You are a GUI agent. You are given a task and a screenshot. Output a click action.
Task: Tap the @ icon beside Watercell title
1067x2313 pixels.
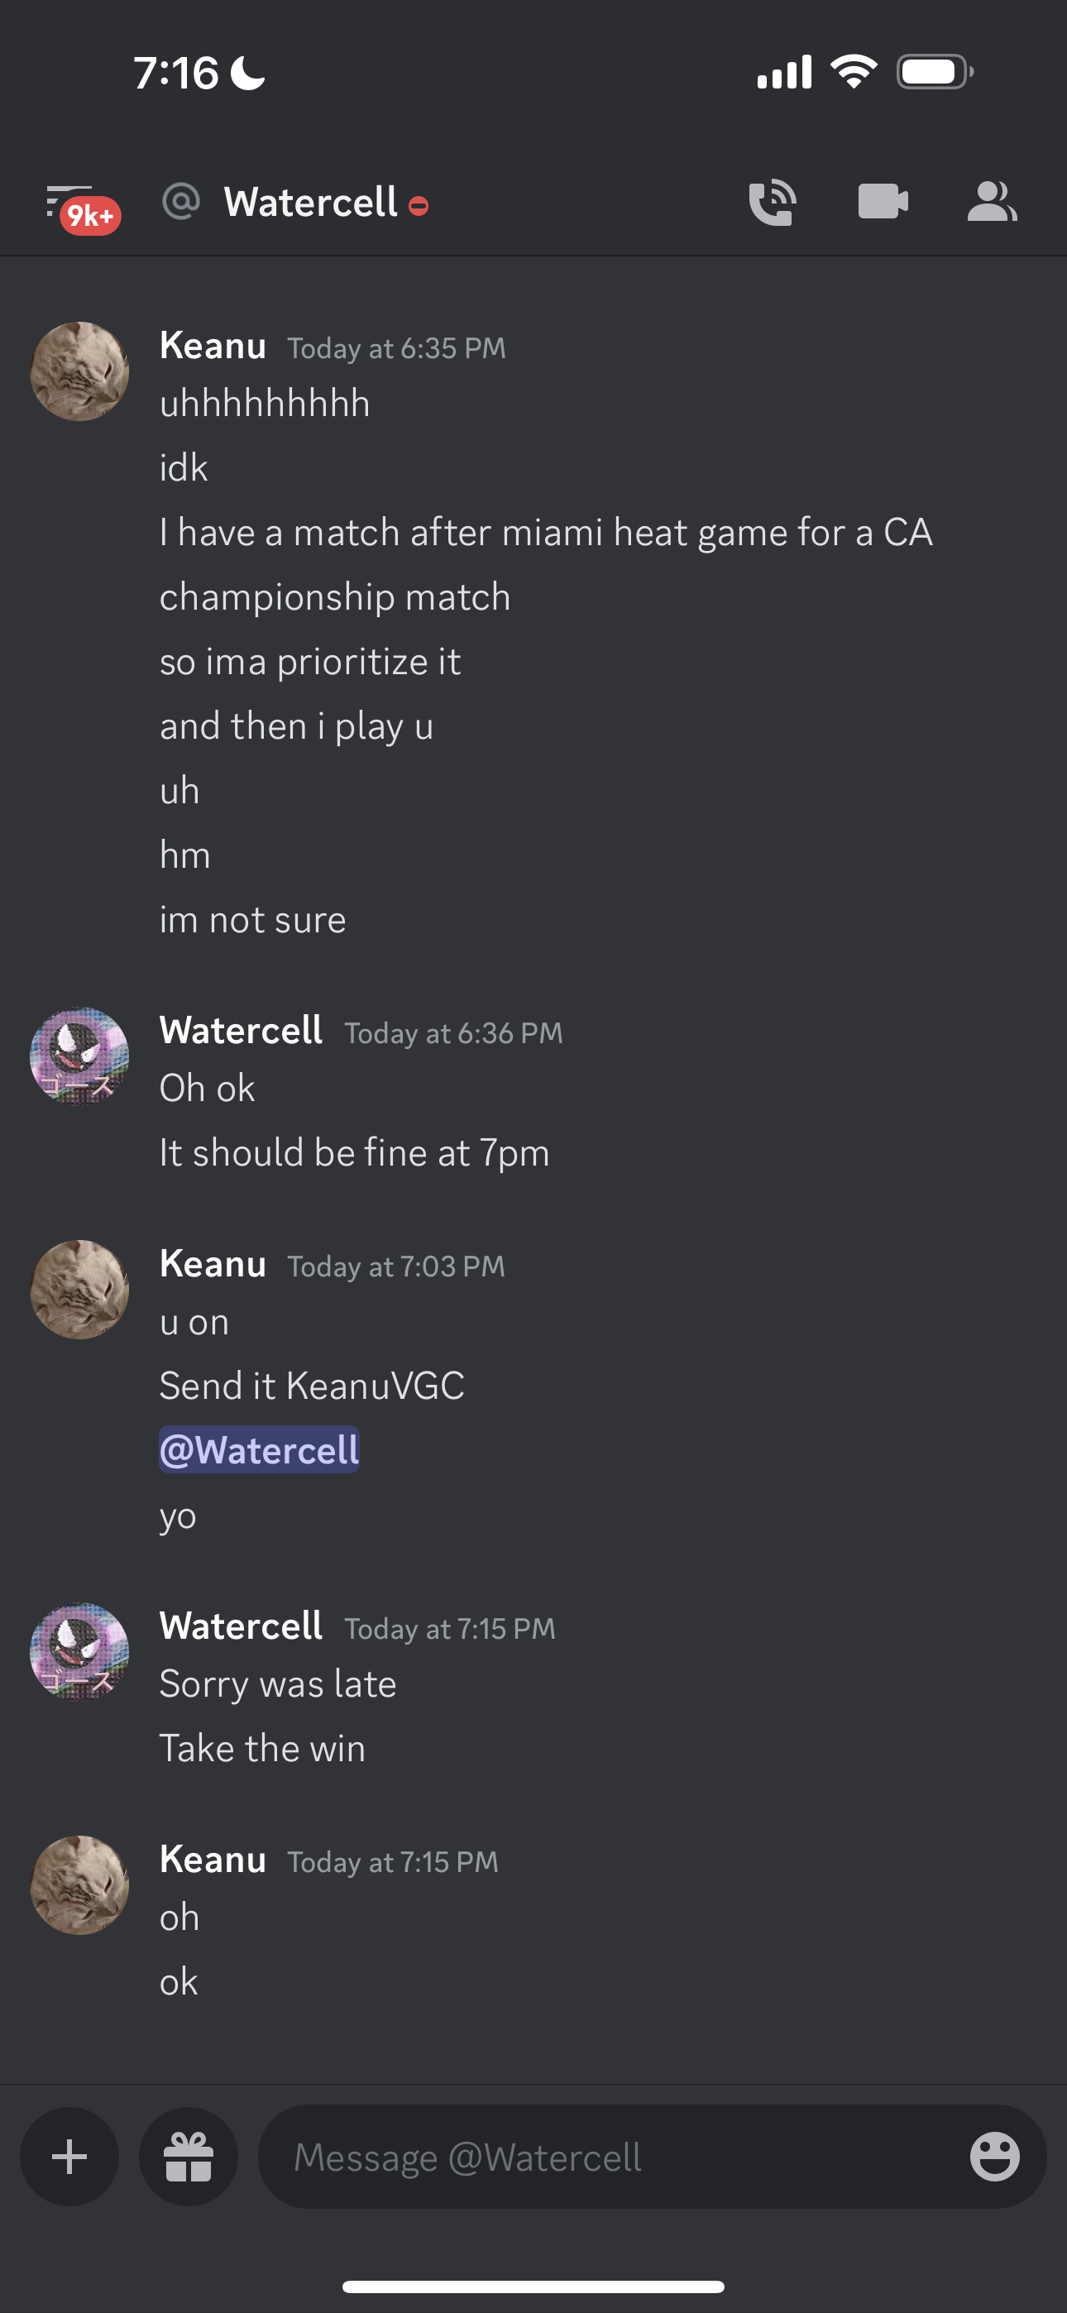click(x=180, y=201)
